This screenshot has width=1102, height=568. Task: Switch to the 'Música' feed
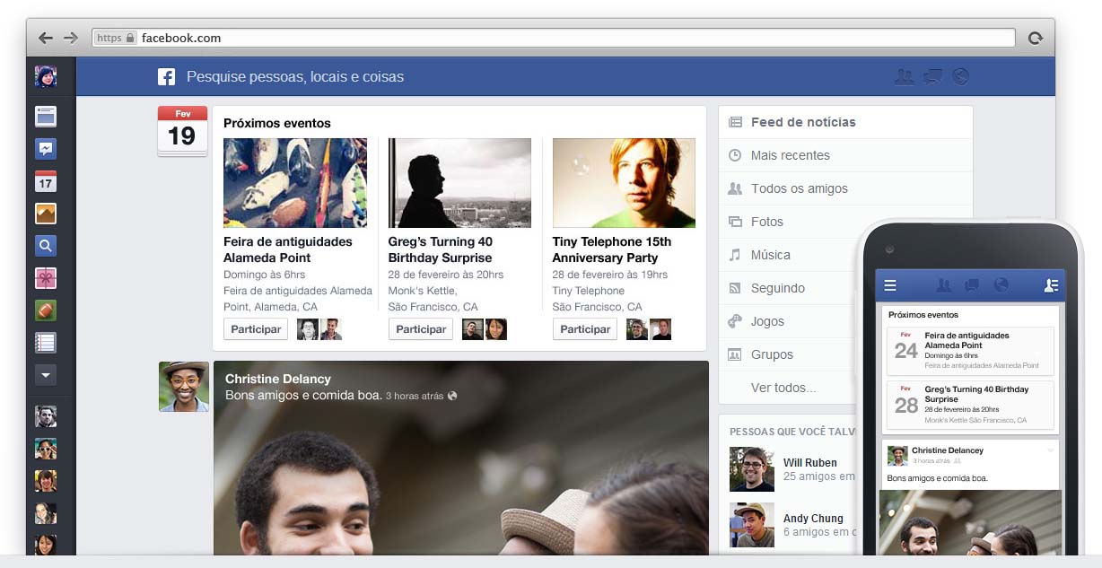pos(770,255)
